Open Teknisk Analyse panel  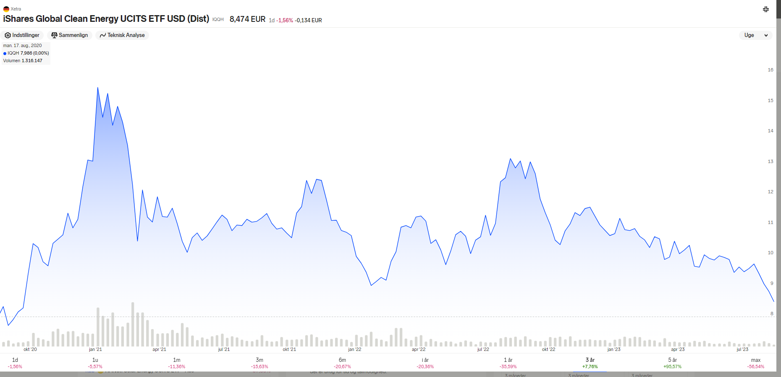click(x=122, y=35)
